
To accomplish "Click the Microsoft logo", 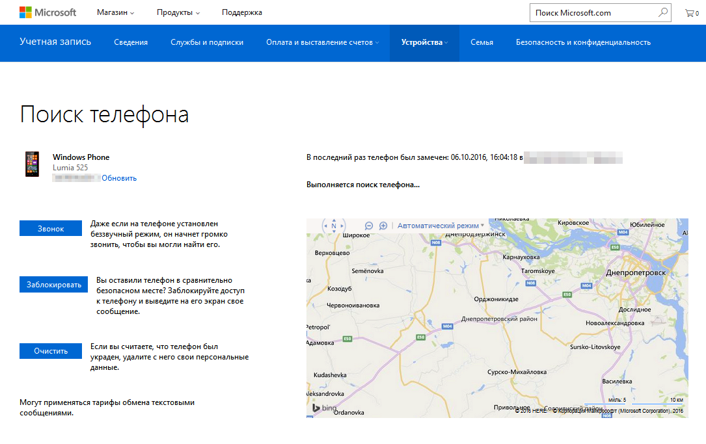I will coord(48,12).
